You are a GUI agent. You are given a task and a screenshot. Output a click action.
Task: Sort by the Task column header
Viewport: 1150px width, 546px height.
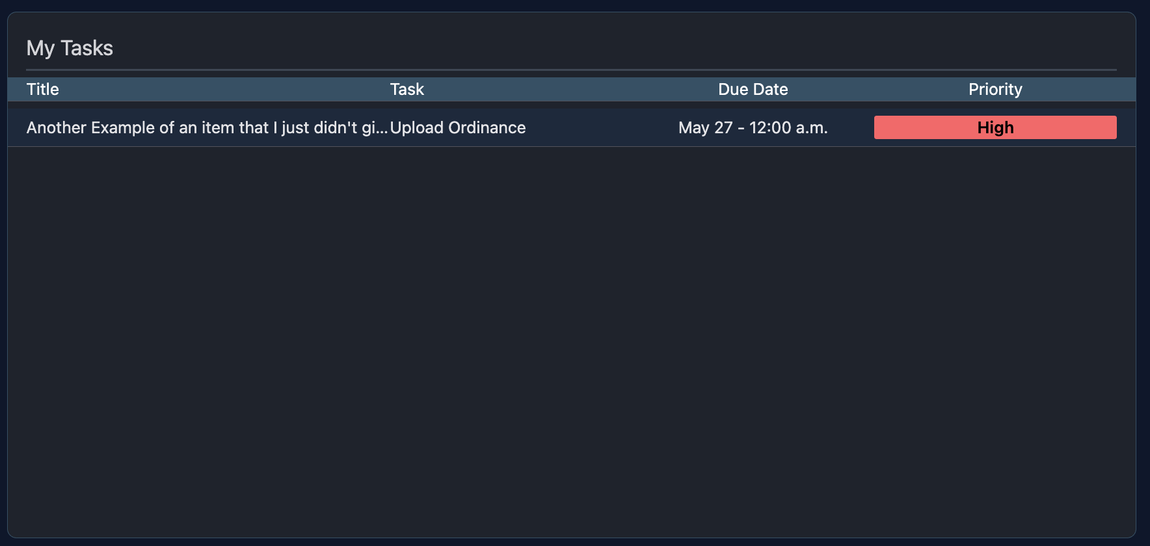pyautogui.click(x=407, y=89)
